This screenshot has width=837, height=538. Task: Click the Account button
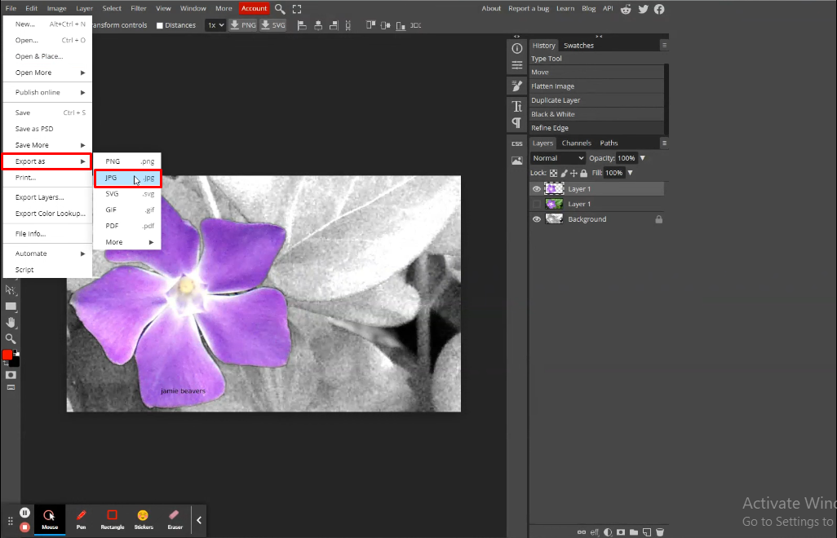254,8
